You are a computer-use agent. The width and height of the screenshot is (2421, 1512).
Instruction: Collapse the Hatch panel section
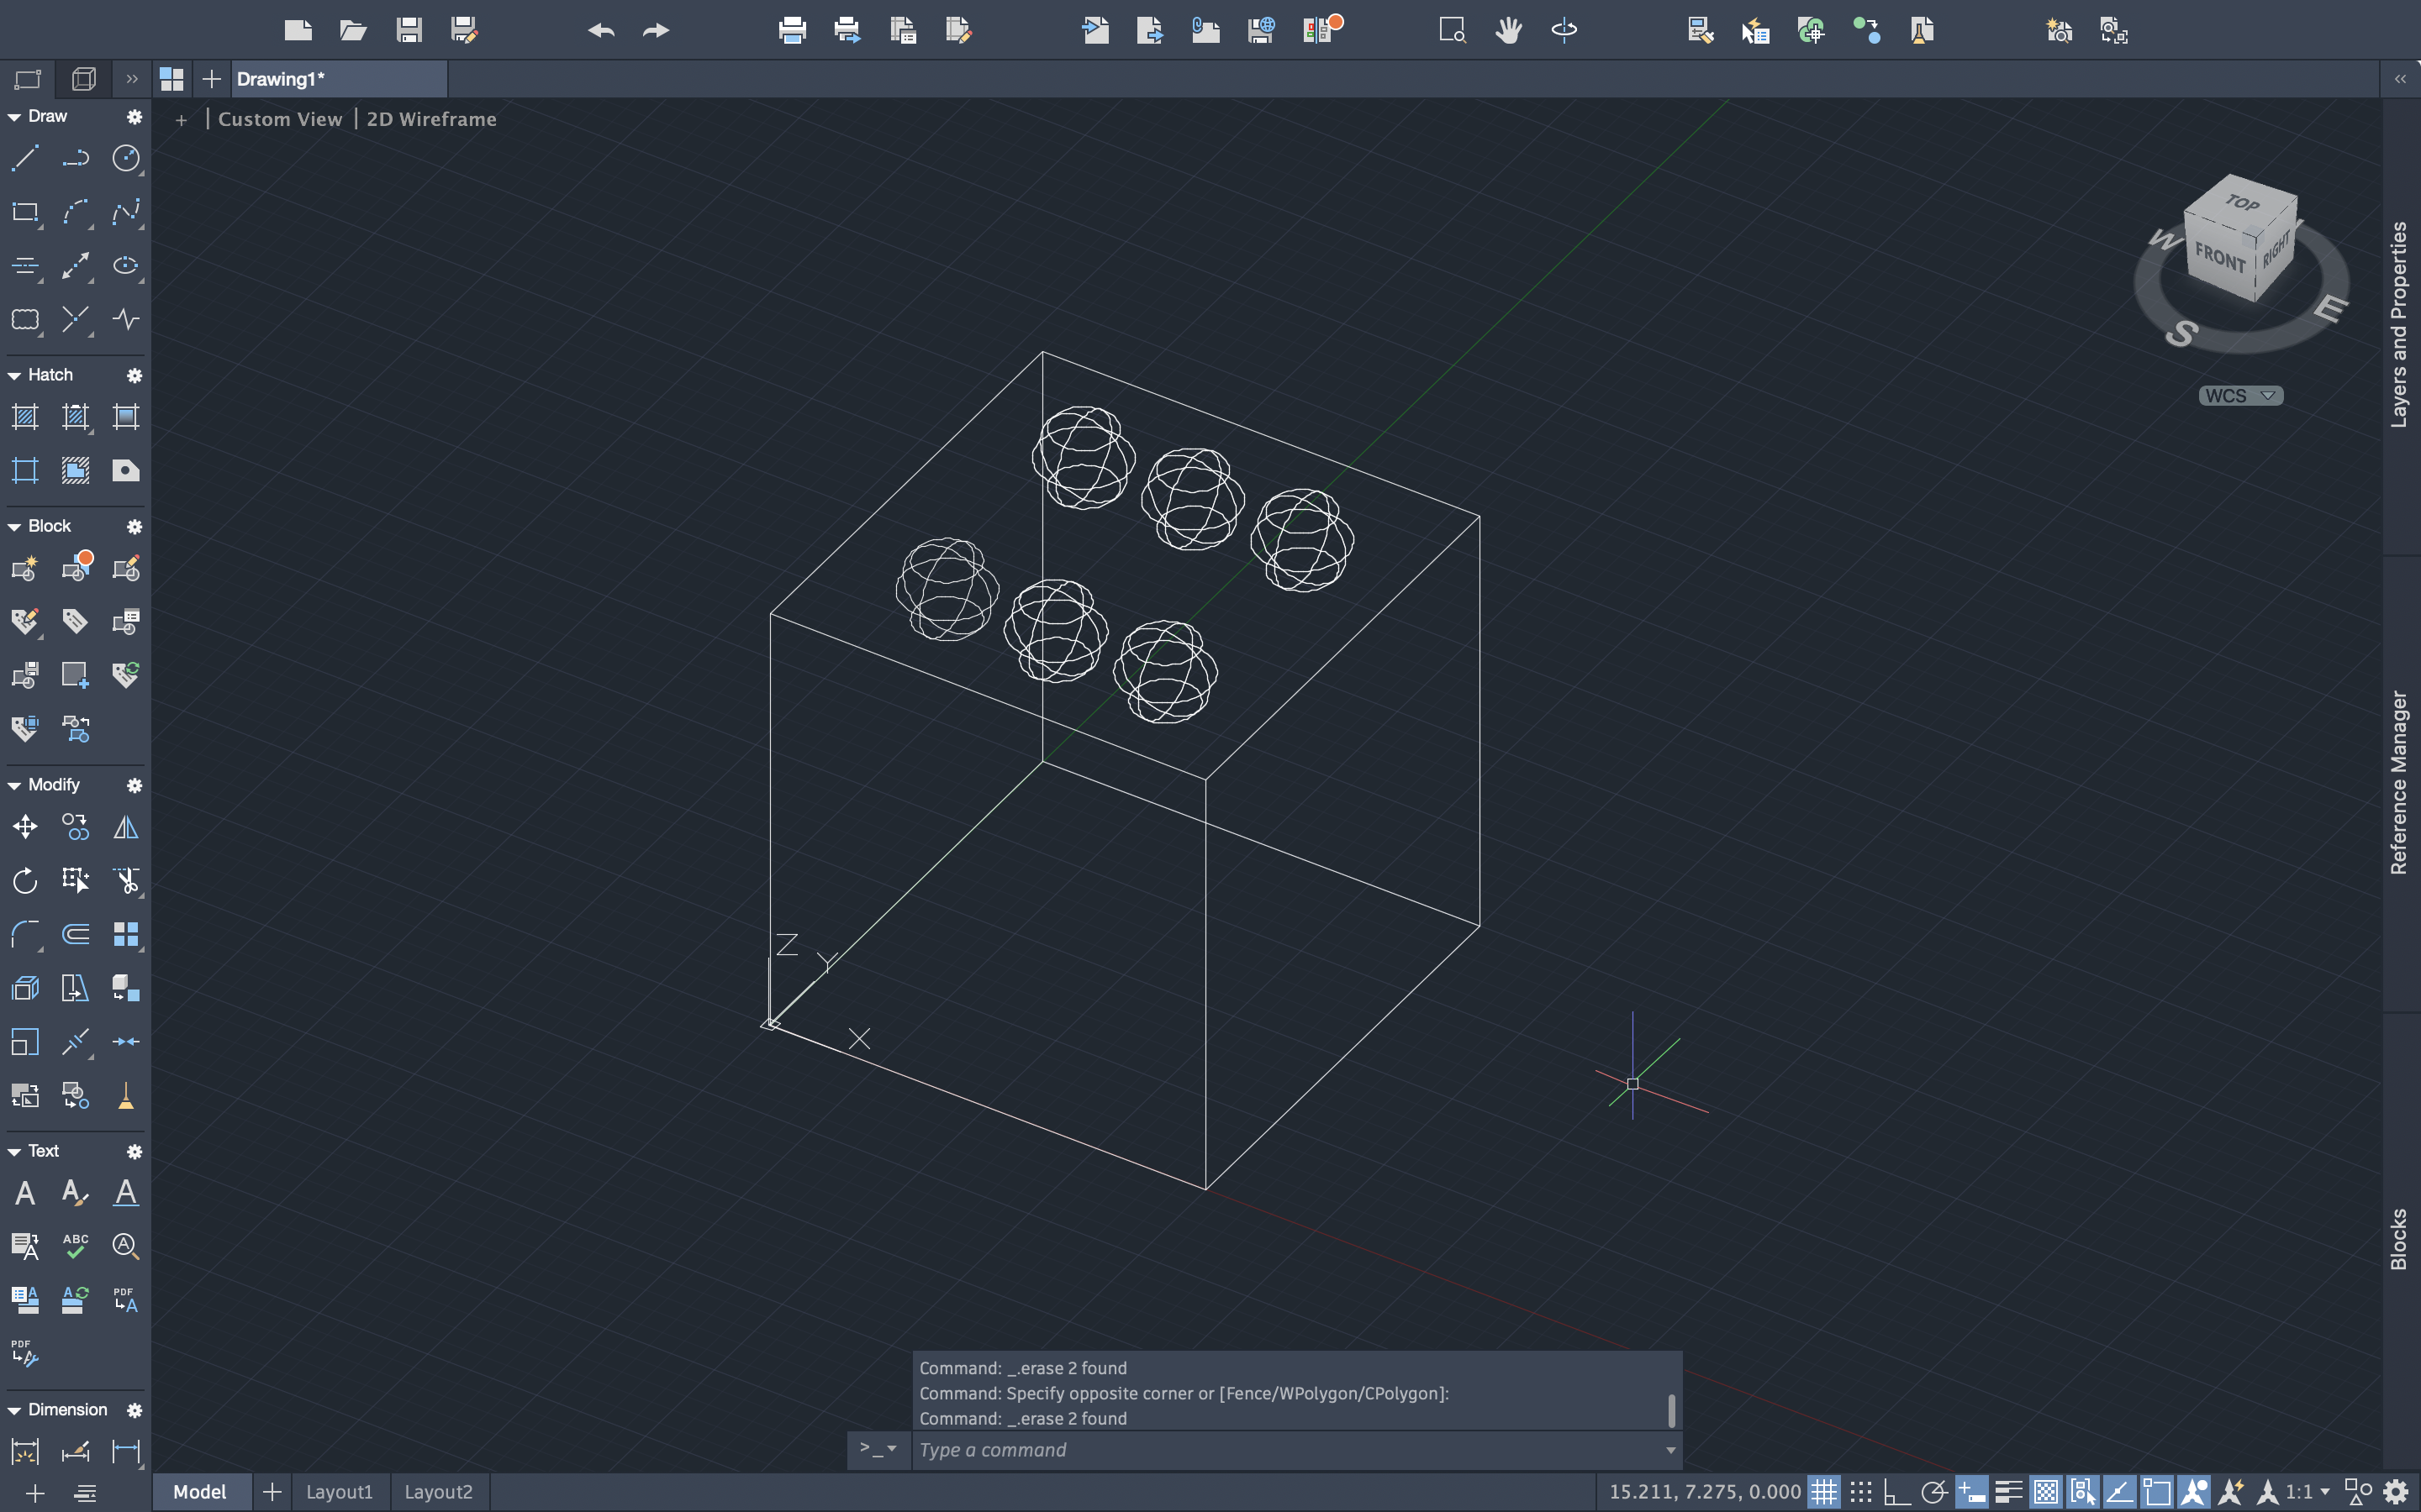(x=14, y=376)
